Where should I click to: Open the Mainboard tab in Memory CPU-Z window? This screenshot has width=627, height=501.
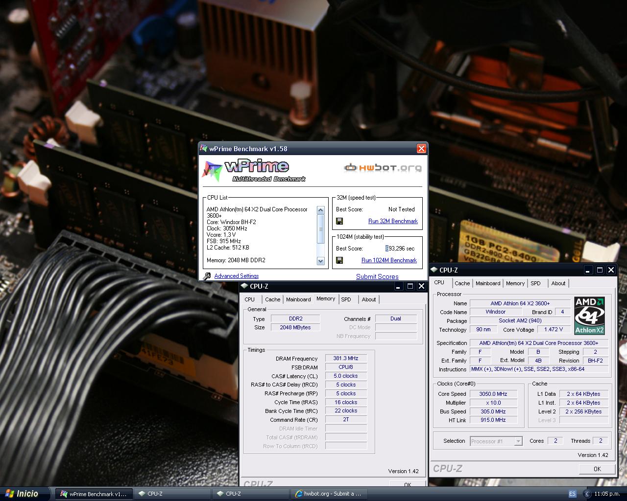[x=298, y=299]
